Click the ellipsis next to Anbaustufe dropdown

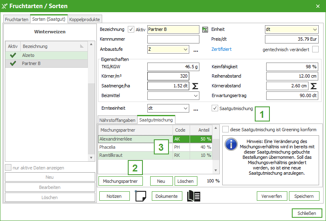point(195,50)
